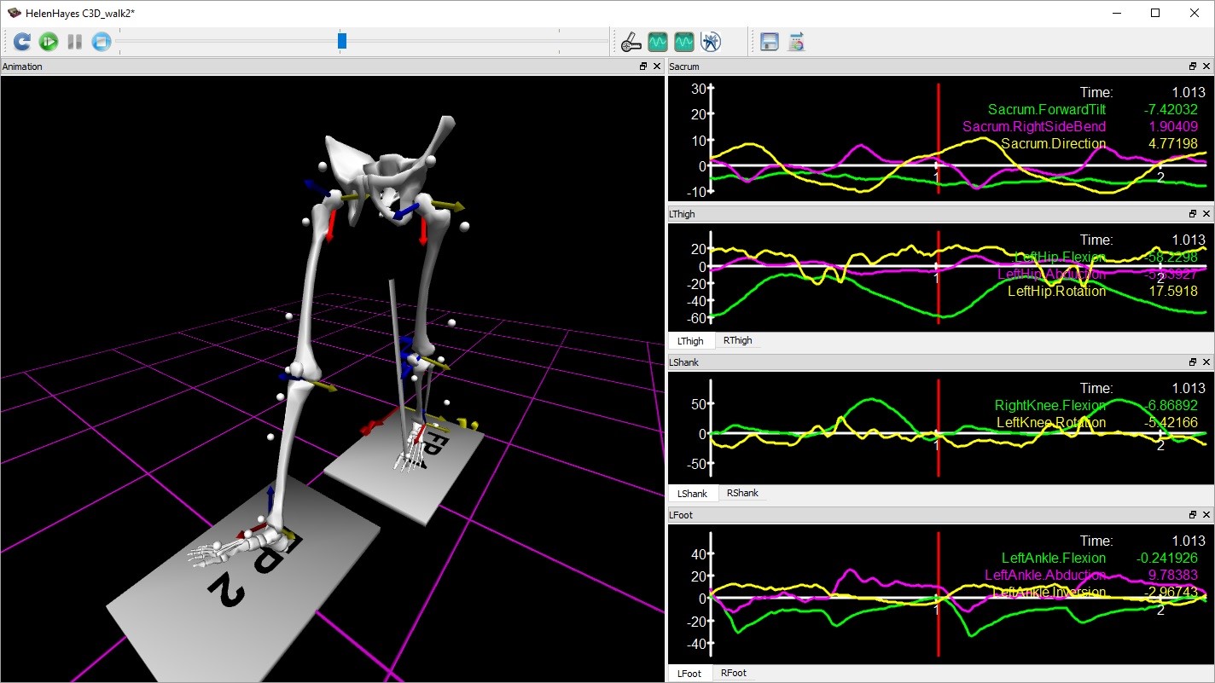Switch to the RFoot tab

pos(733,674)
